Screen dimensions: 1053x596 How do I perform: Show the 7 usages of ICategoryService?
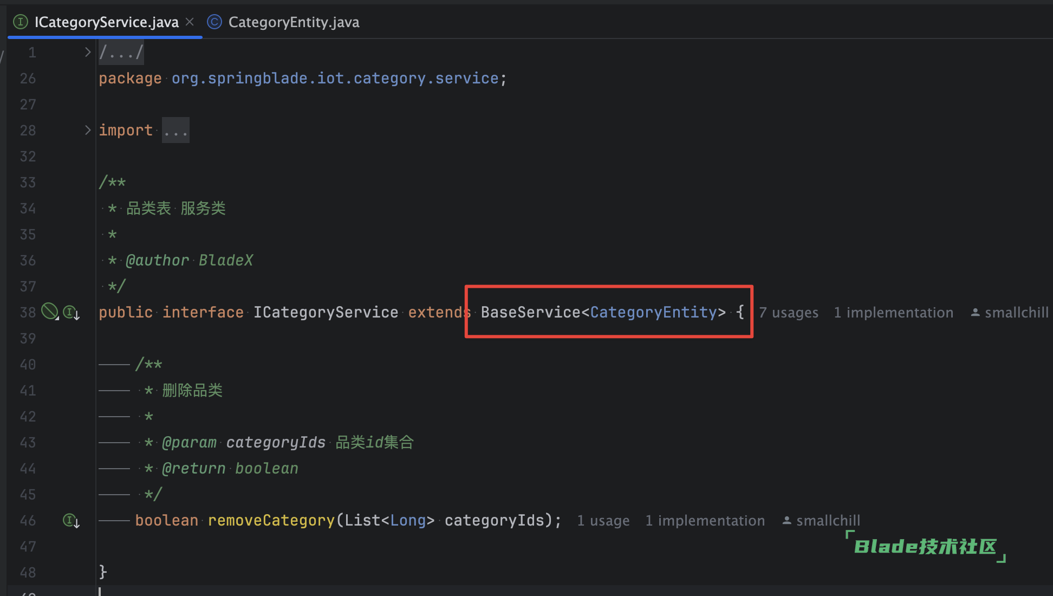point(789,313)
